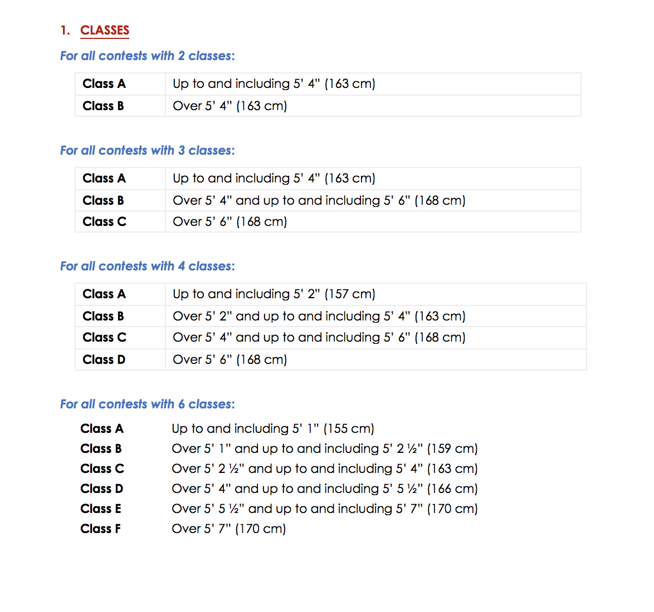Click the 'For all contests with 2 classes' heading
Image resolution: width=654 pixels, height=612 pixels.
coord(147,56)
